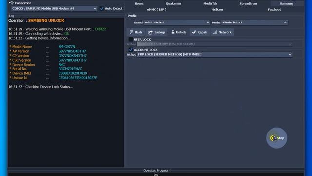Click CP version G977NOKR4DTH7
312x176 pixels.
(73, 56)
